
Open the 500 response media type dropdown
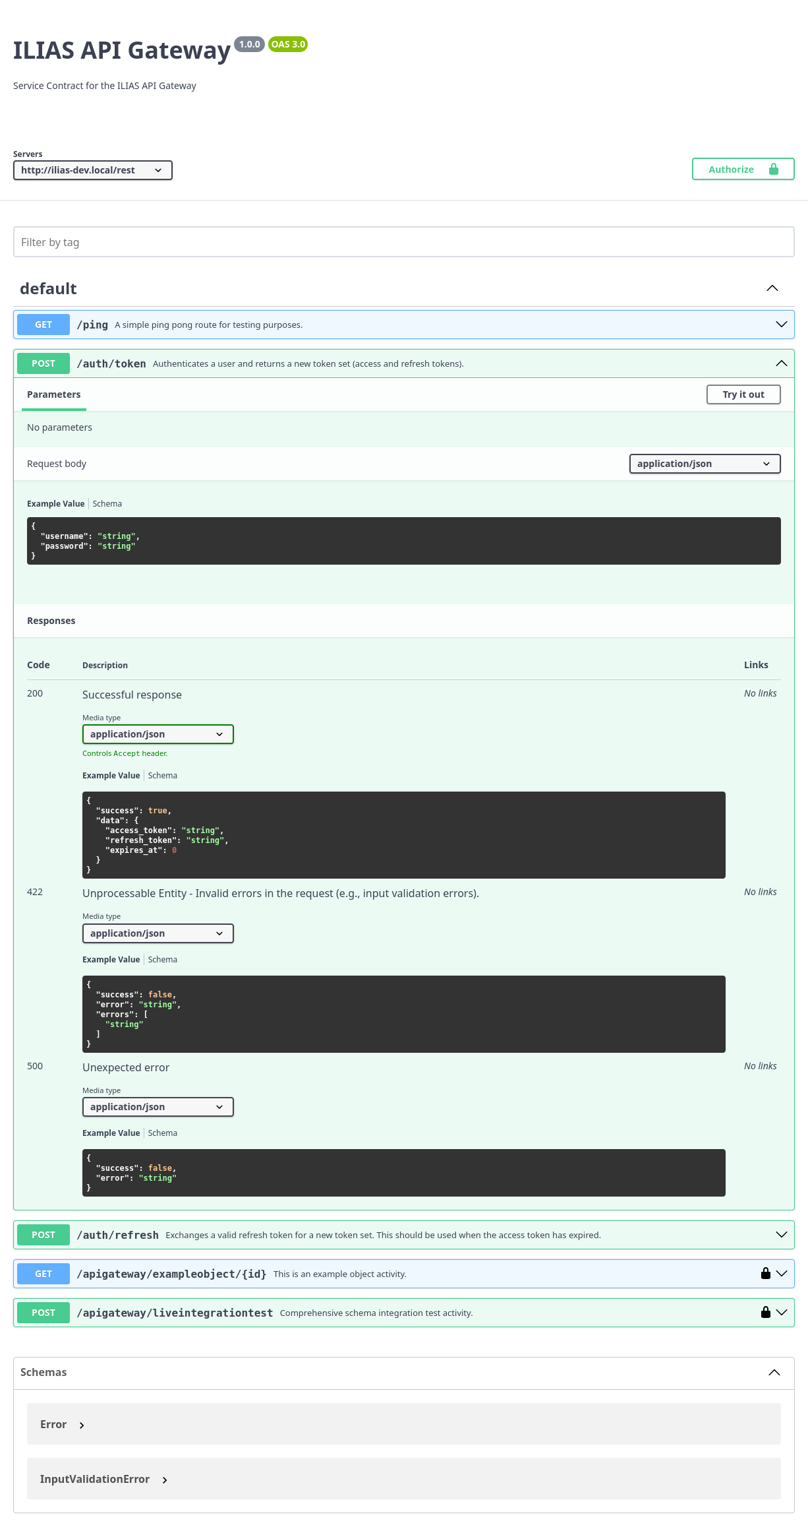click(x=158, y=1107)
